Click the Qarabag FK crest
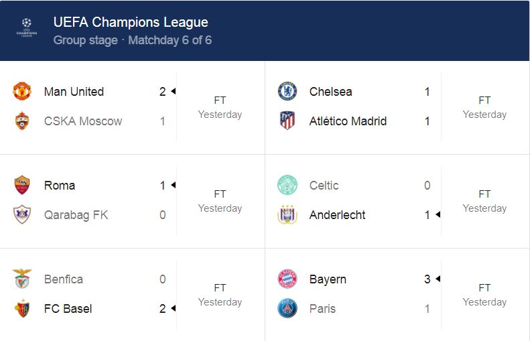Viewport: 530px width, 341px height. (x=22, y=215)
